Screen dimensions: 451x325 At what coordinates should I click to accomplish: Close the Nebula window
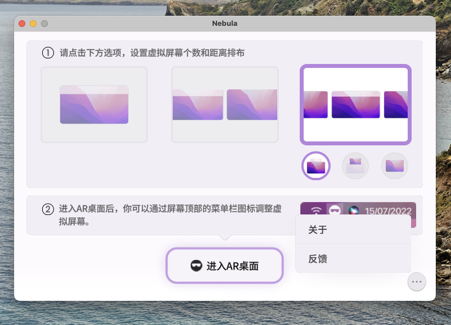(22, 23)
